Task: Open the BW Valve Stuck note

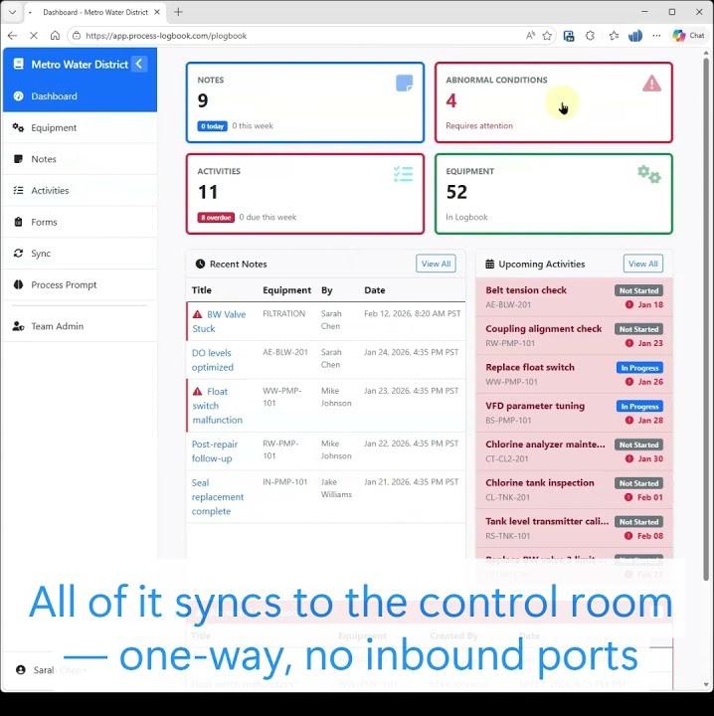Action: point(219,321)
